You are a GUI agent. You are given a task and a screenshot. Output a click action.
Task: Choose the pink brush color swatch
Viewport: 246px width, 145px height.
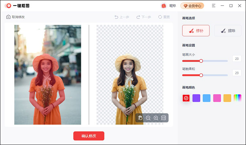217,98
